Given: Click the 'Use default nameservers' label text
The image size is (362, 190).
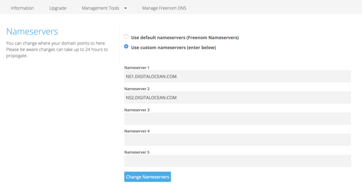Looking at the screenshot, I should pos(185,38).
